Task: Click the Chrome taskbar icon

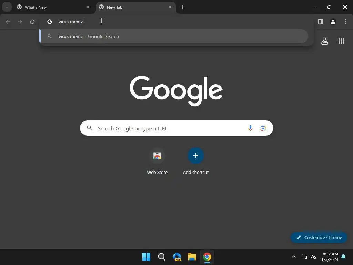Action: coord(207,257)
